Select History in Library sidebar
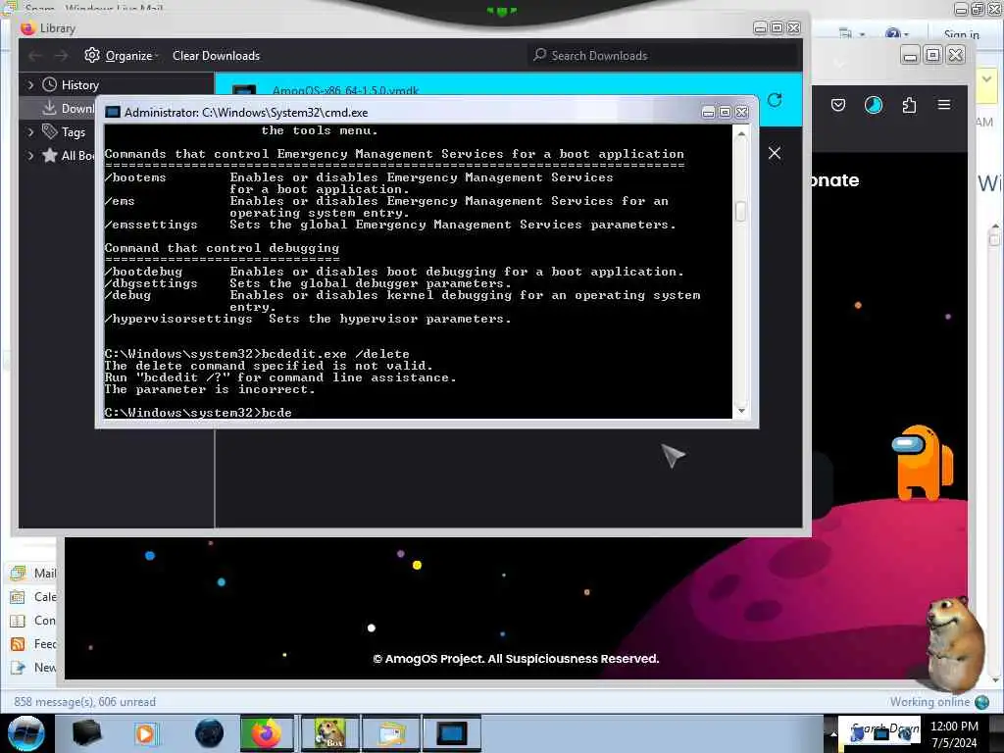 click(x=79, y=85)
